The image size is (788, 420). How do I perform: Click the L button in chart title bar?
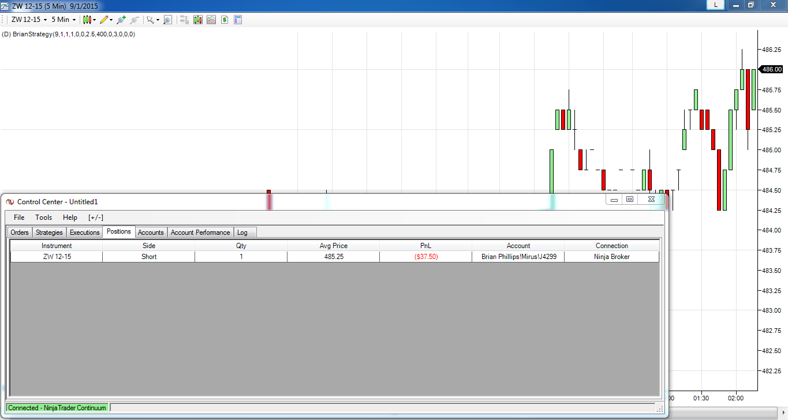(716, 5)
